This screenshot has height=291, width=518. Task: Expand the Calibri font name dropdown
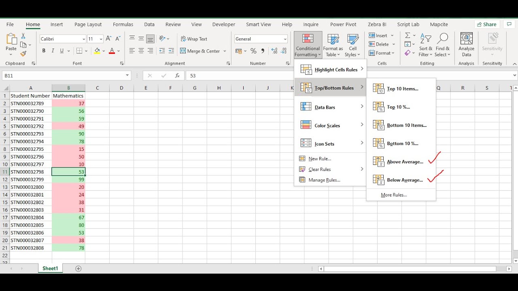coord(84,39)
